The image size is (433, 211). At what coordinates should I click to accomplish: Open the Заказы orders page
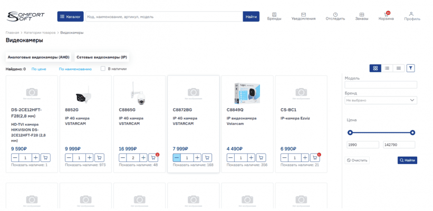pos(361,16)
